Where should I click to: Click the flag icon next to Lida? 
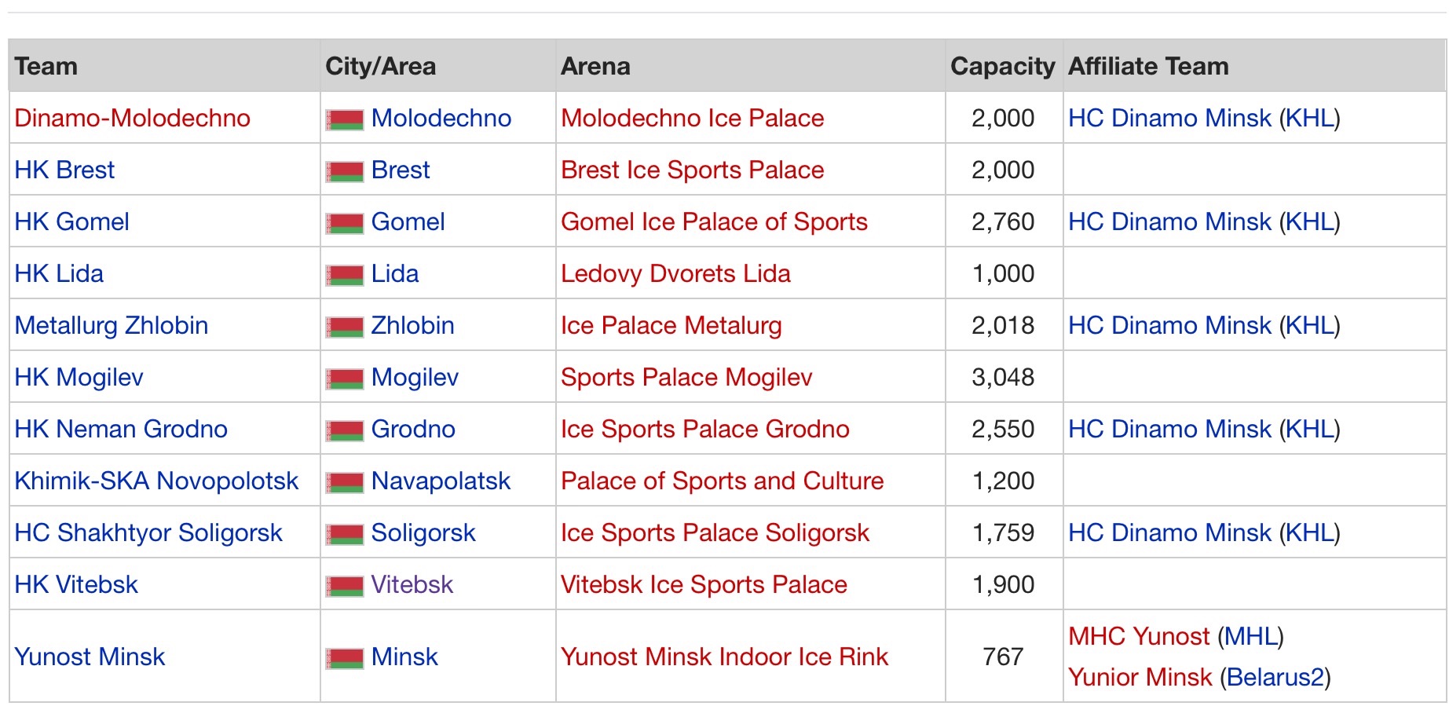(345, 275)
